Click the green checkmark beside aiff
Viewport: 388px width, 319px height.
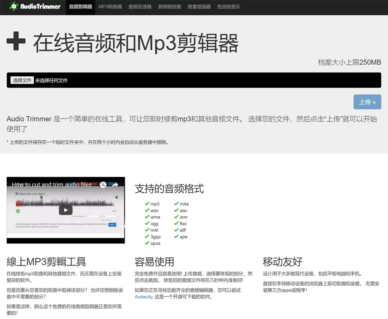click(x=177, y=230)
